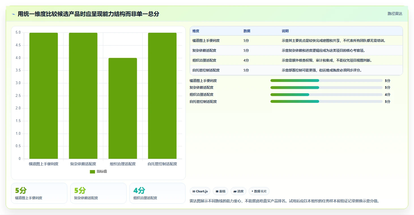This screenshot has width=414, height=215.
Task: Click the 5分 value beside the 自托管控制适配度 progress bar
Action: (387, 101)
